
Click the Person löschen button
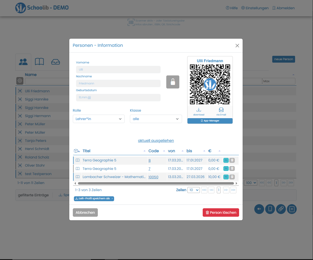click(221, 212)
